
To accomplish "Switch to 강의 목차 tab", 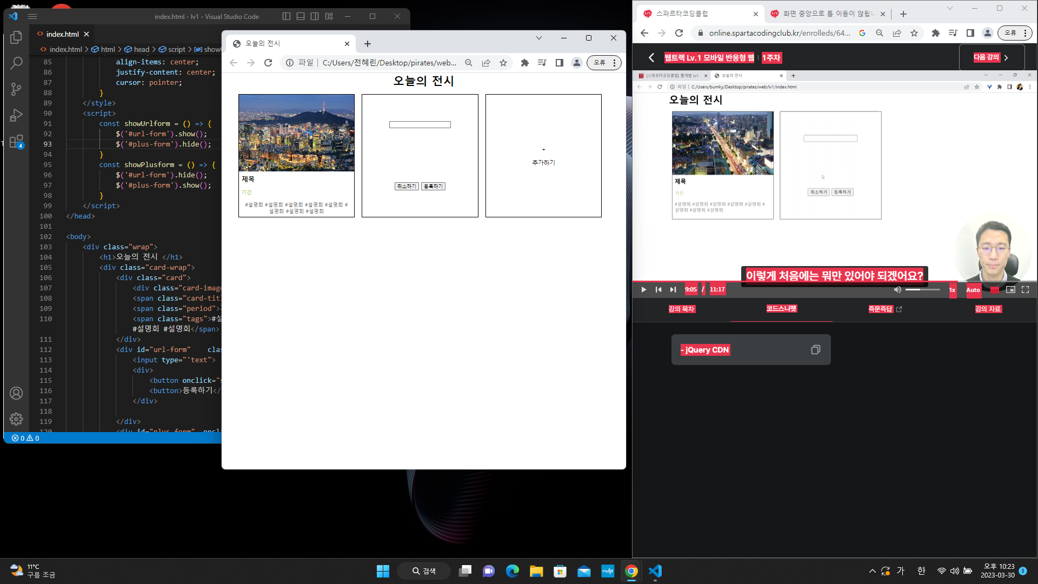I will [x=682, y=309].
